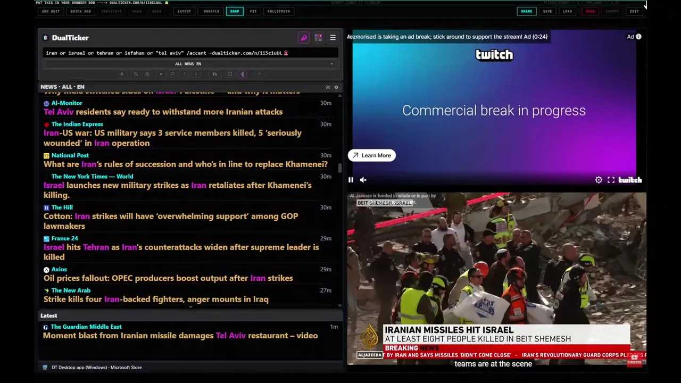Open DT Desktop app Microsoft Store link
Image resolution: width=681 pixels, height=383 pixels.
[x=96, y=368]
